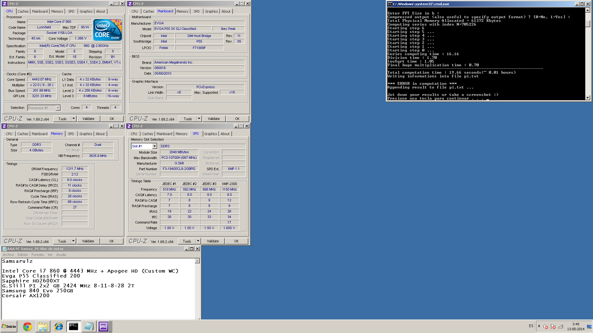Click the Intel Core i7 logo

coord(108,30)
